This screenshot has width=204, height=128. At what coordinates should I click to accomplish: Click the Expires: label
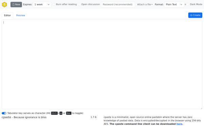(x=28, y=4)
